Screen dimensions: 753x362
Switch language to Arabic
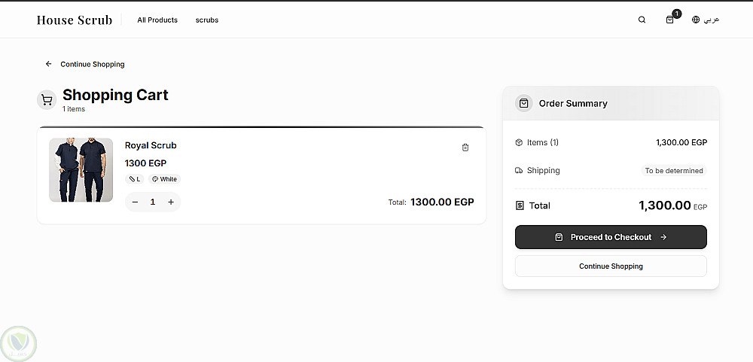click(x=712, y=20)
